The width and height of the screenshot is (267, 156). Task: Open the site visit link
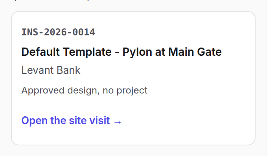72,121
